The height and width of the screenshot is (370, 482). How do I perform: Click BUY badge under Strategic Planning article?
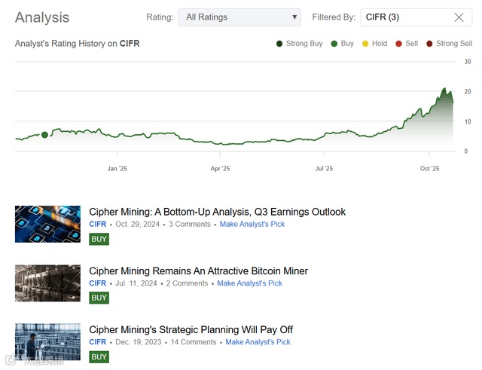99,356
